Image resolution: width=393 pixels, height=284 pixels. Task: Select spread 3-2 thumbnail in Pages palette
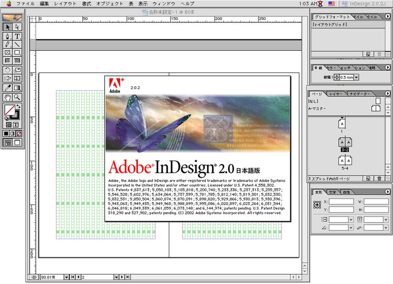(345, 143)
